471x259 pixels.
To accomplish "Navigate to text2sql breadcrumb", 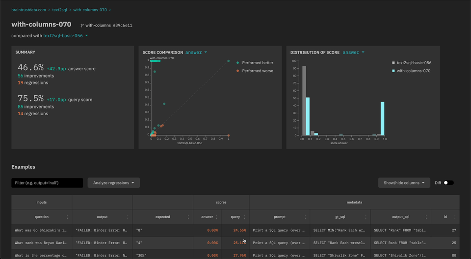I will (x=59, y=10).
